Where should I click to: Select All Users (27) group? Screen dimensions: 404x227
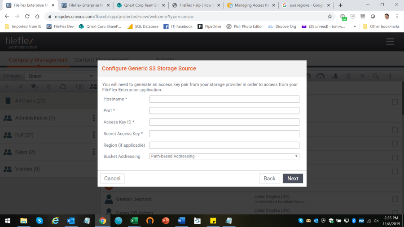pyautogui.click(x=48, y=101)
